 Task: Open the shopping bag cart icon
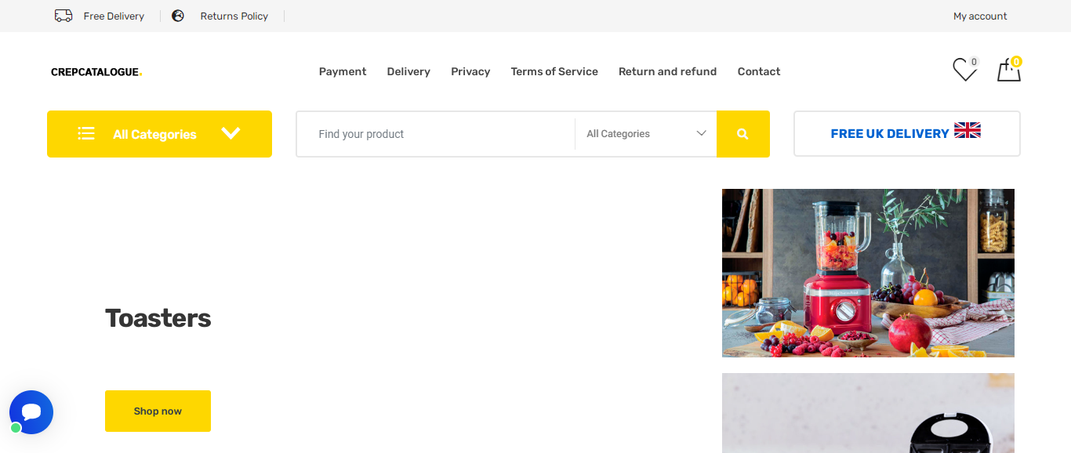(1008, 71)
